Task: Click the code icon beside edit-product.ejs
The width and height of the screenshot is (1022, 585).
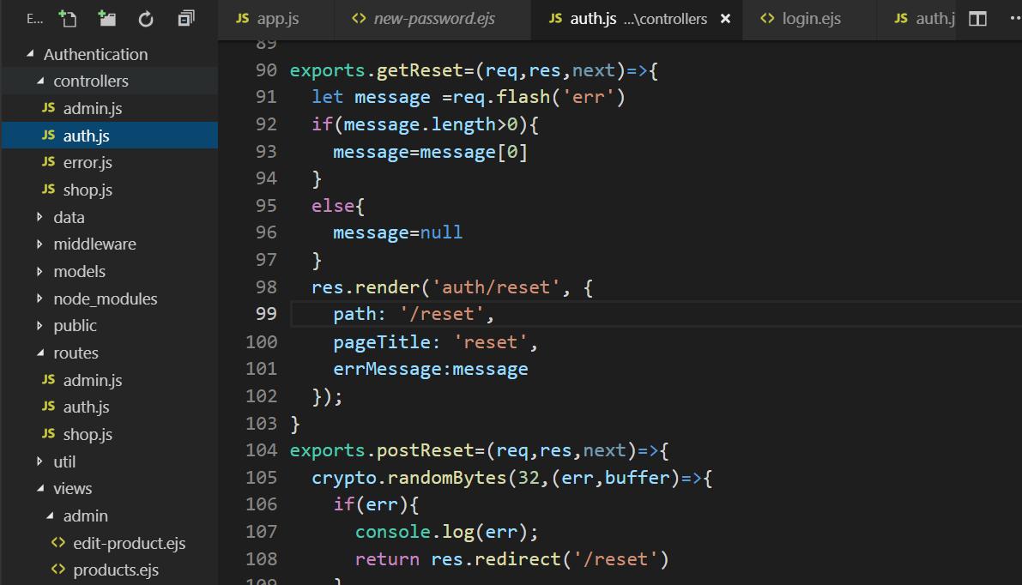Action: point(58,542)
